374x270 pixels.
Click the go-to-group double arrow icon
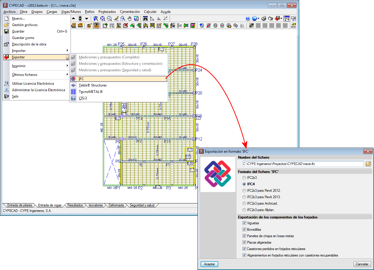coord(80,18)
